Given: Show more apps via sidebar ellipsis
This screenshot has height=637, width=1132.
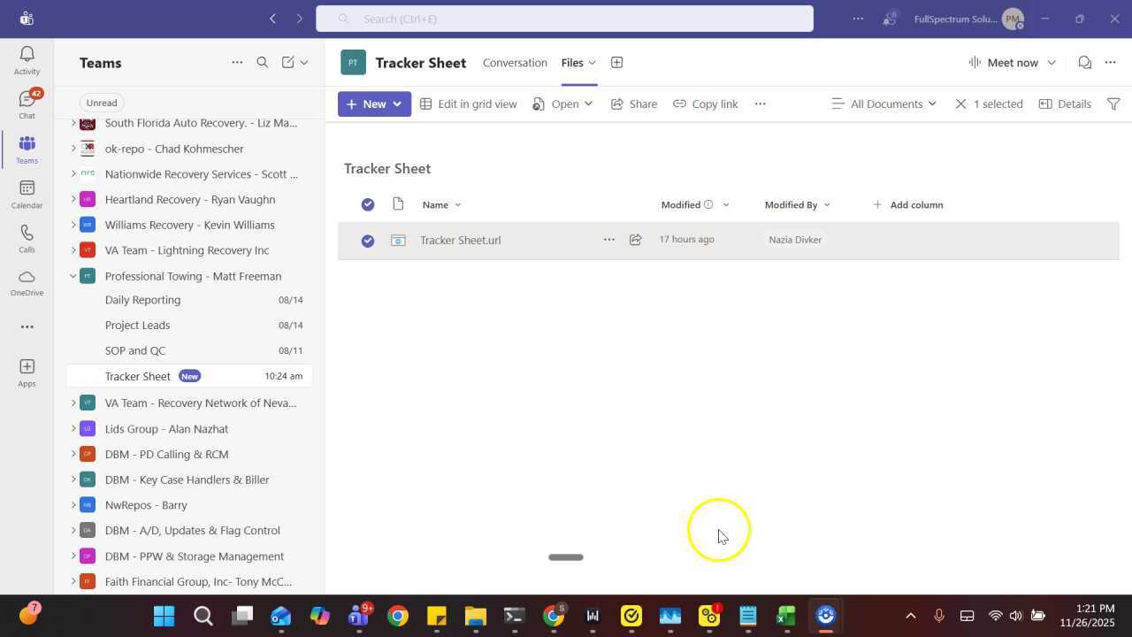Looking at the screenshot, I should pos(27,326).
